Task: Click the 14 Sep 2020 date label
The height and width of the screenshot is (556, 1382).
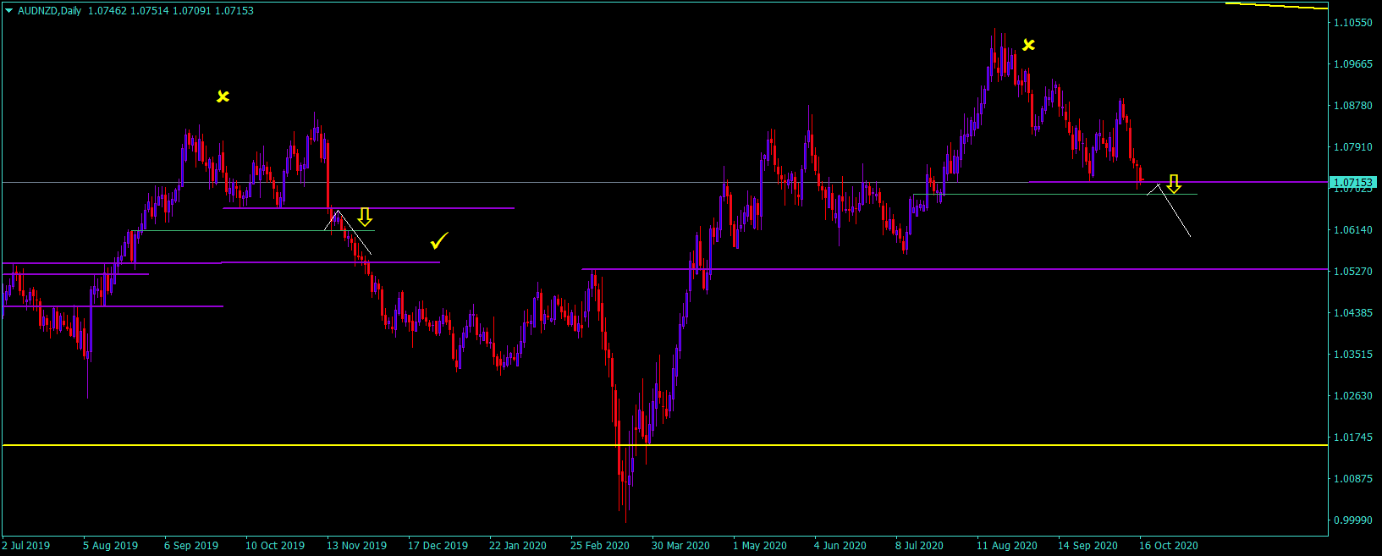Action: coord(1087,546)
